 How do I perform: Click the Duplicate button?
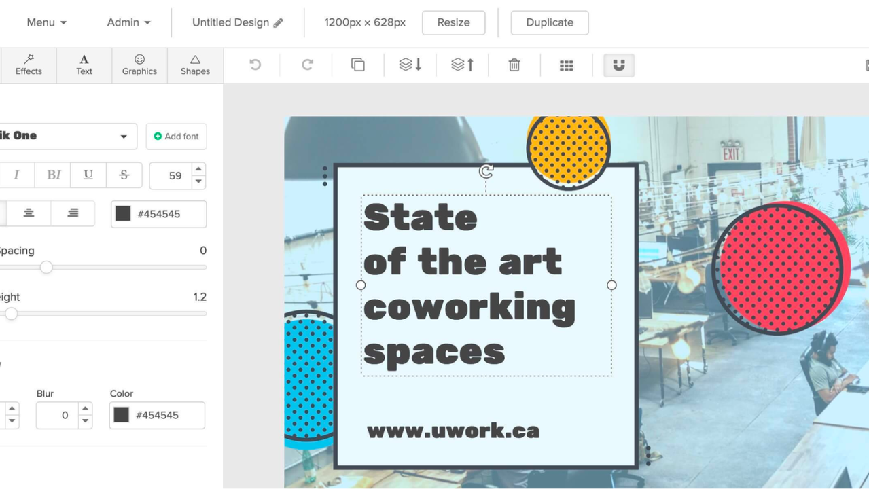tap(549, 22)
